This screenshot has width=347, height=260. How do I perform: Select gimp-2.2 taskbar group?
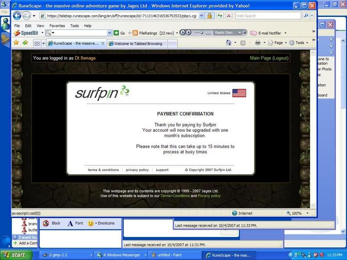(x=68, y=255)
